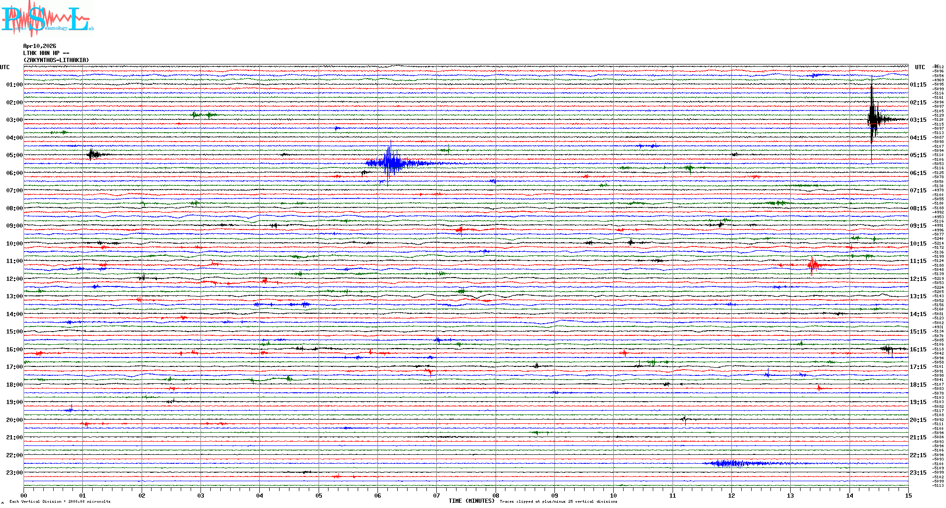Click the 22:15 time label on right
This screenshot has width=946, height=508.
click(918, 455)
